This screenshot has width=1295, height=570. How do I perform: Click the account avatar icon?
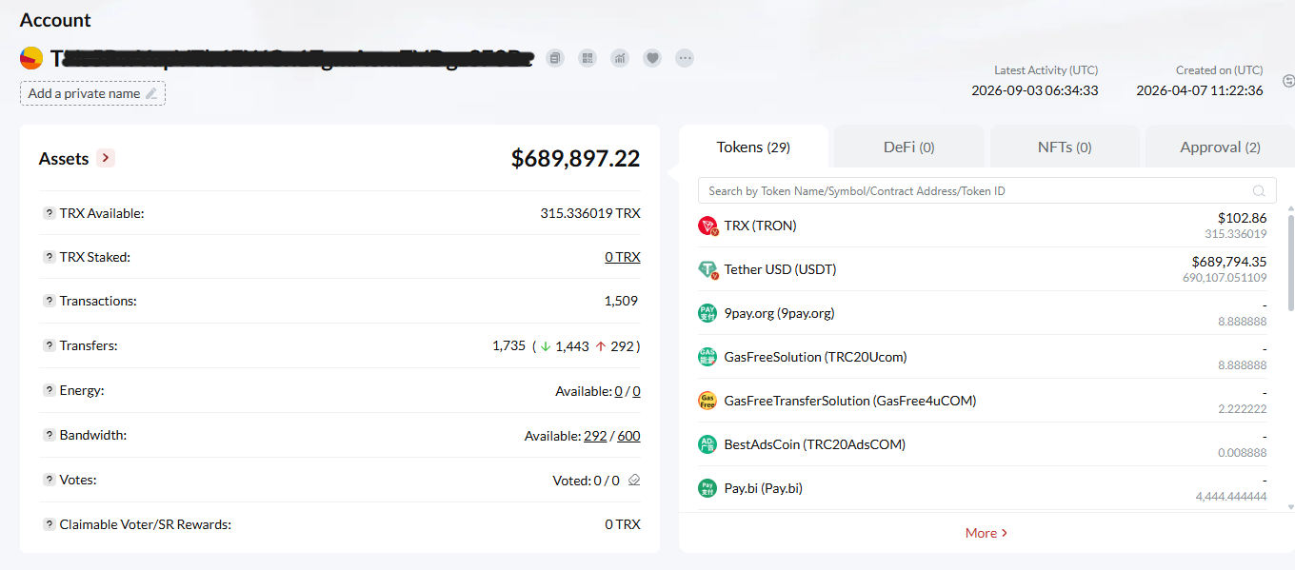(31, 58)
